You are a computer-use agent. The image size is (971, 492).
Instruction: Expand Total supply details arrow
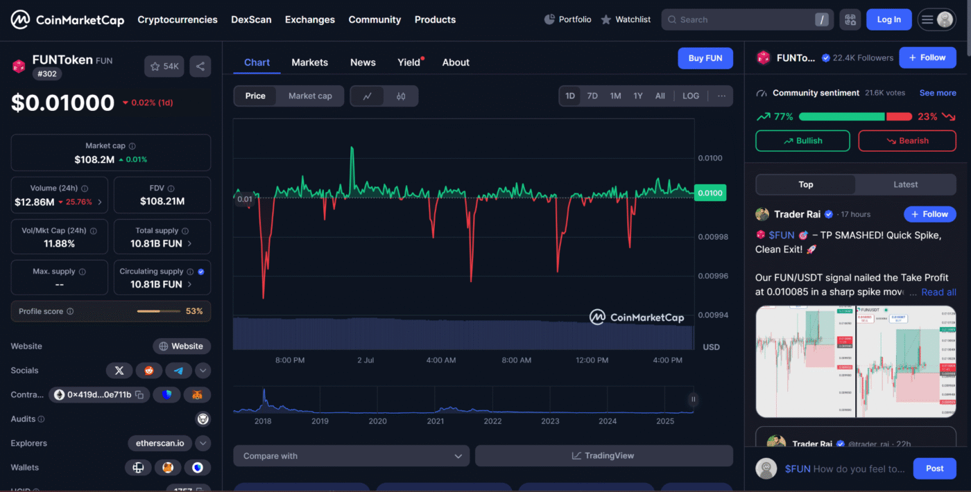point(190,244)
